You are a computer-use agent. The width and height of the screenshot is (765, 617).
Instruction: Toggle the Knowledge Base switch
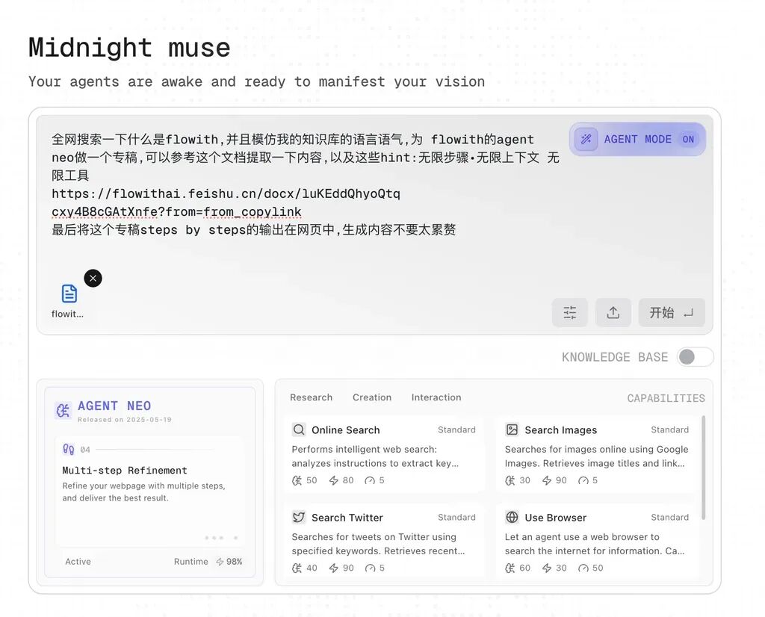[695, 357]
